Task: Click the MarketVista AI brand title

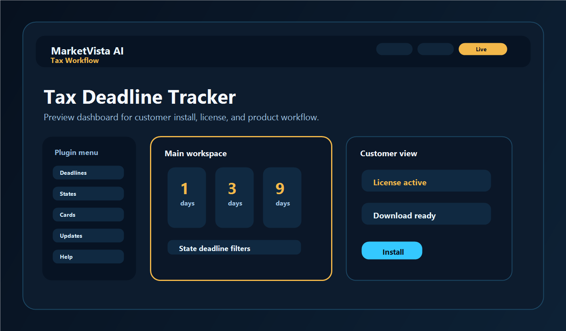Action: [x=87, y=51]
